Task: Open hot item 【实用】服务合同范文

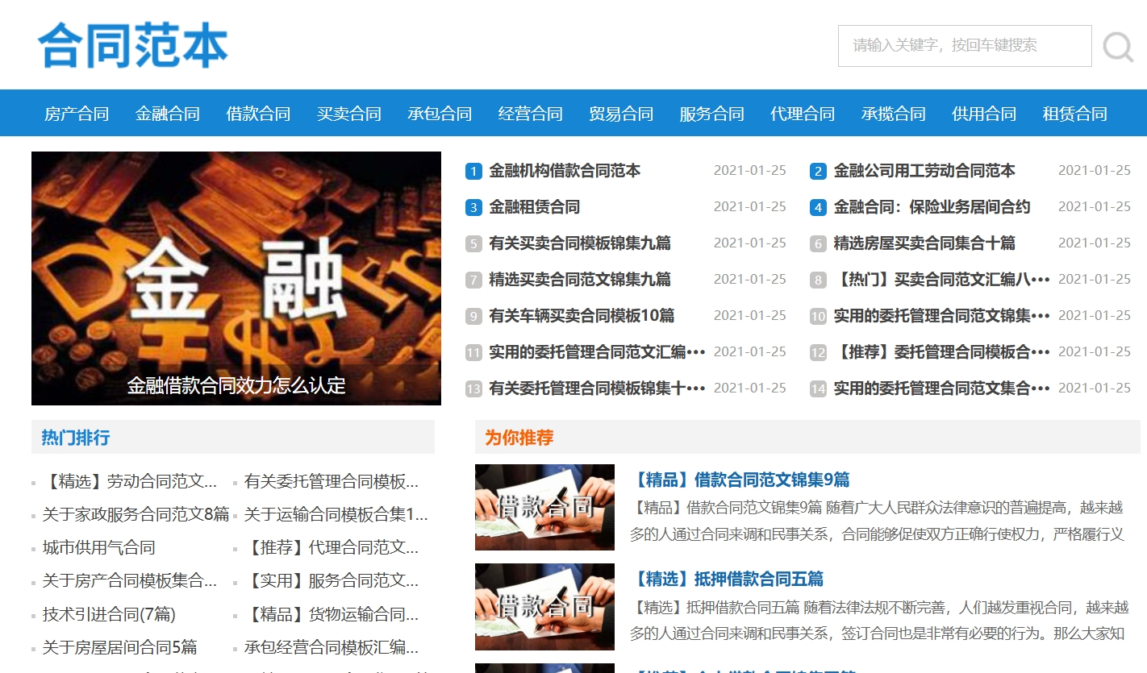Action: (x=332, y=580)
